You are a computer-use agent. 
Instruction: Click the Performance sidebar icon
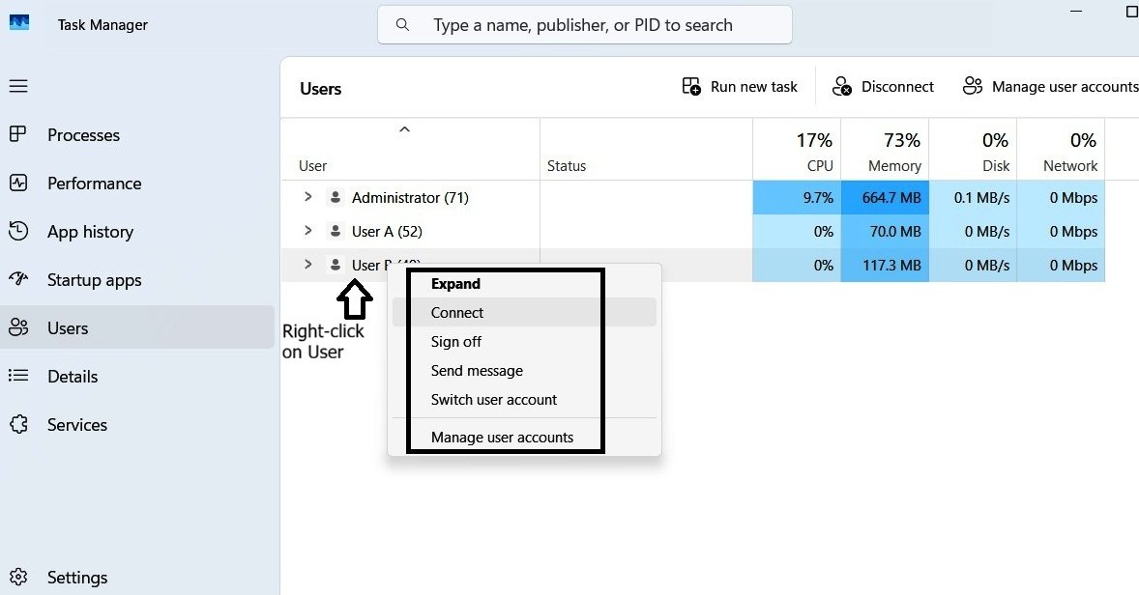18,183
